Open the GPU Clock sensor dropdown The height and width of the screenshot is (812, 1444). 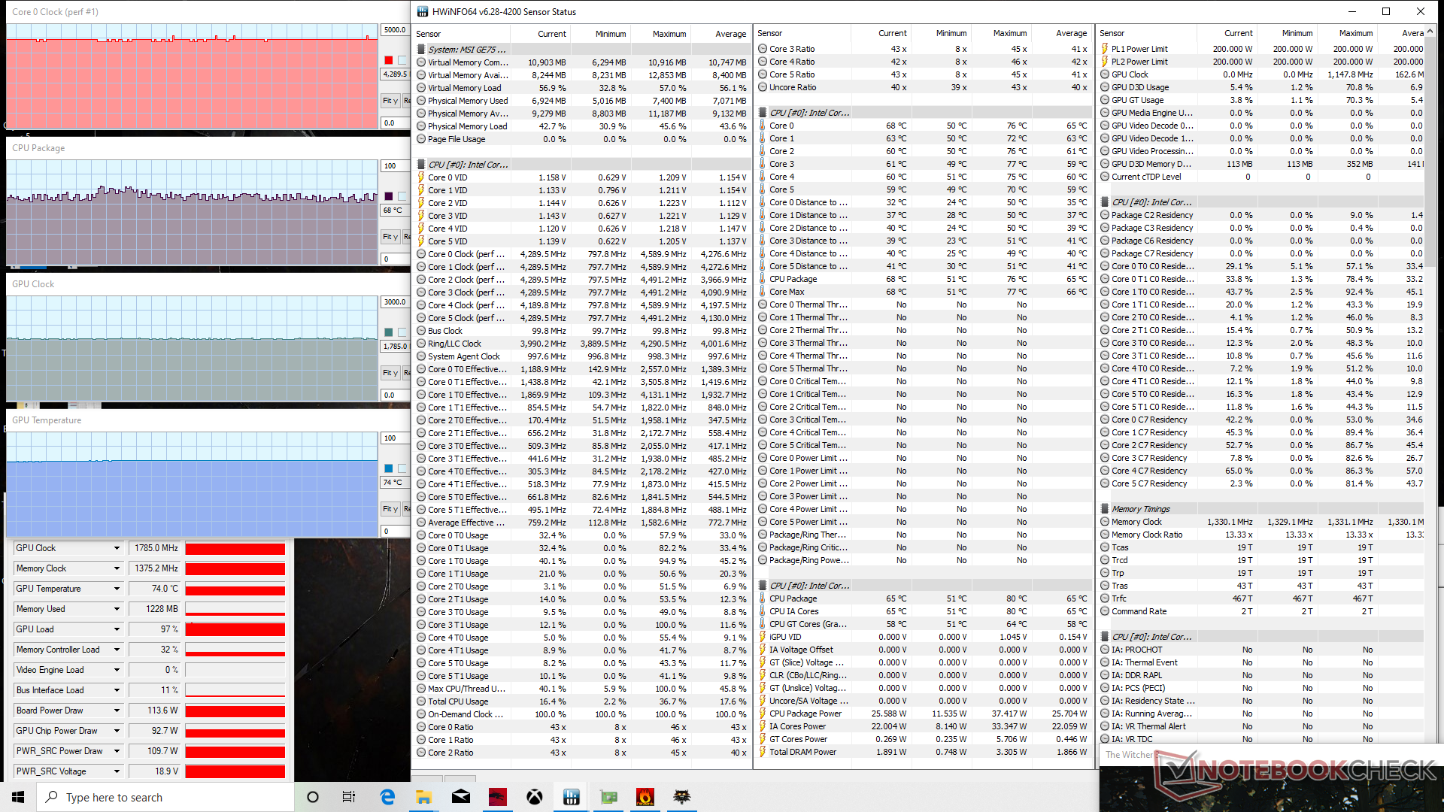click(x=117, y=548)
